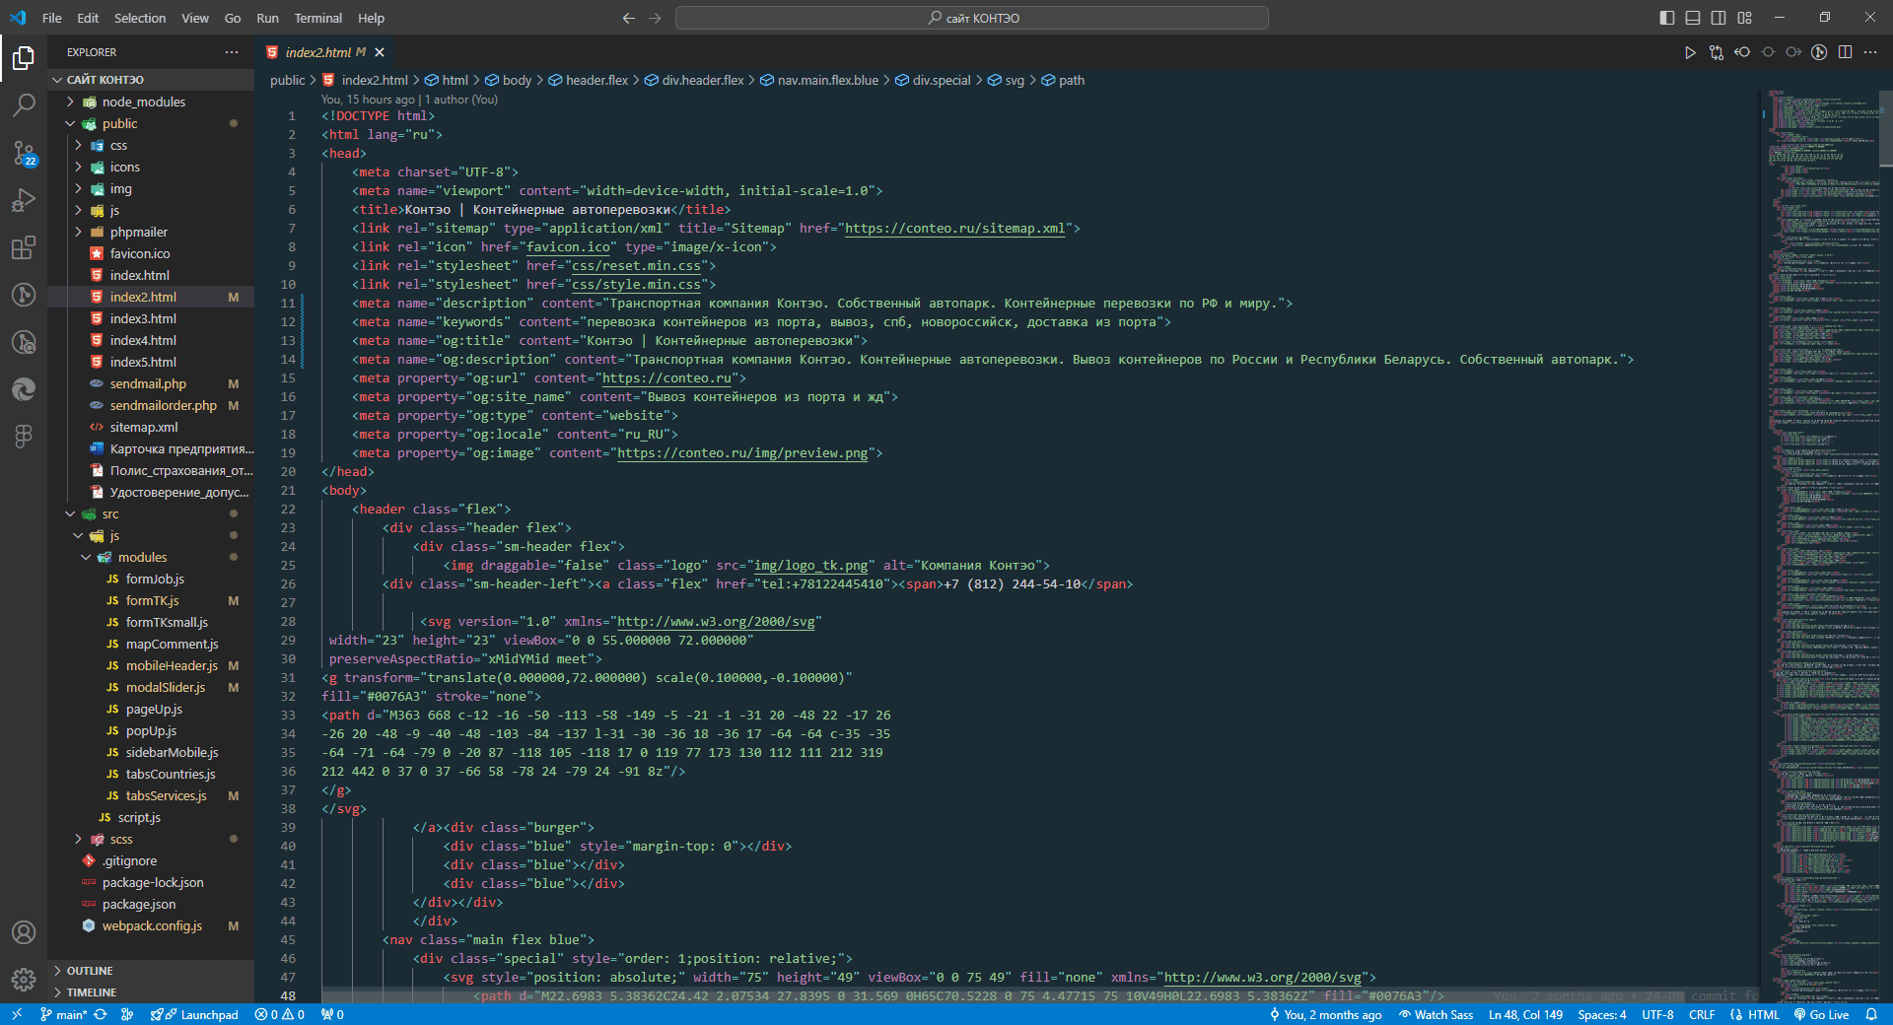Screen dimensions: 1893x1025
Task: Click the next revision arrow-circle icon
Action: coord(1793,52)
